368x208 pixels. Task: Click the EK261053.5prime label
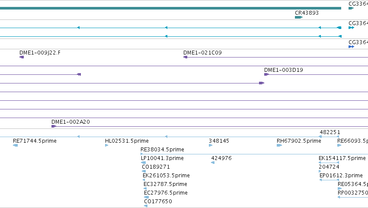(x=166, y=176)
